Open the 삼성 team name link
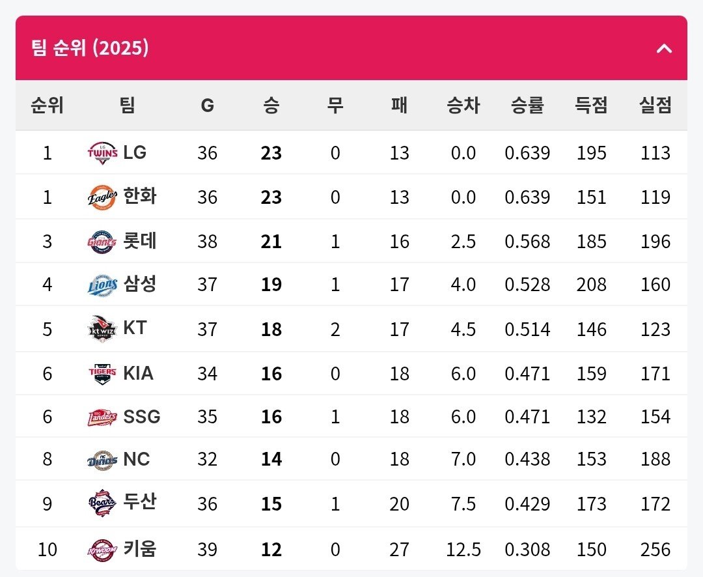This screenshot has height=577, width=703. pos(140,285)
